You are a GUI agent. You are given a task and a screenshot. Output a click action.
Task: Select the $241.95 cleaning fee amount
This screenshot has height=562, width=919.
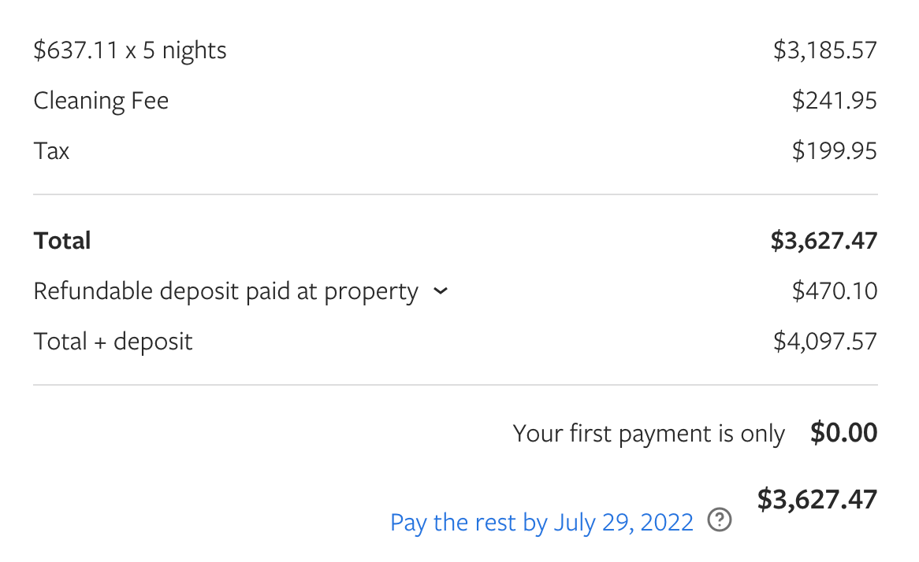[834, 101]
